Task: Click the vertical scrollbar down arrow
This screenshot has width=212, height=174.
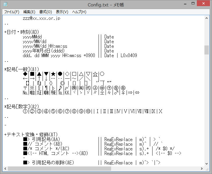Action: click(x=206, y=164)
